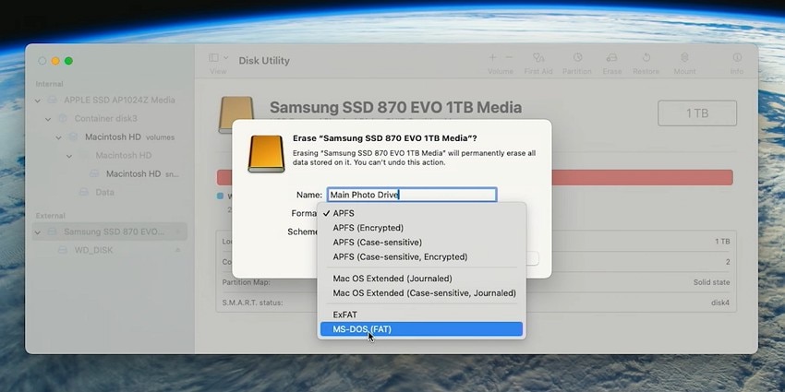Click the green full screen window button
This screenshot has height=392, width=785.
tap(68, 61)
